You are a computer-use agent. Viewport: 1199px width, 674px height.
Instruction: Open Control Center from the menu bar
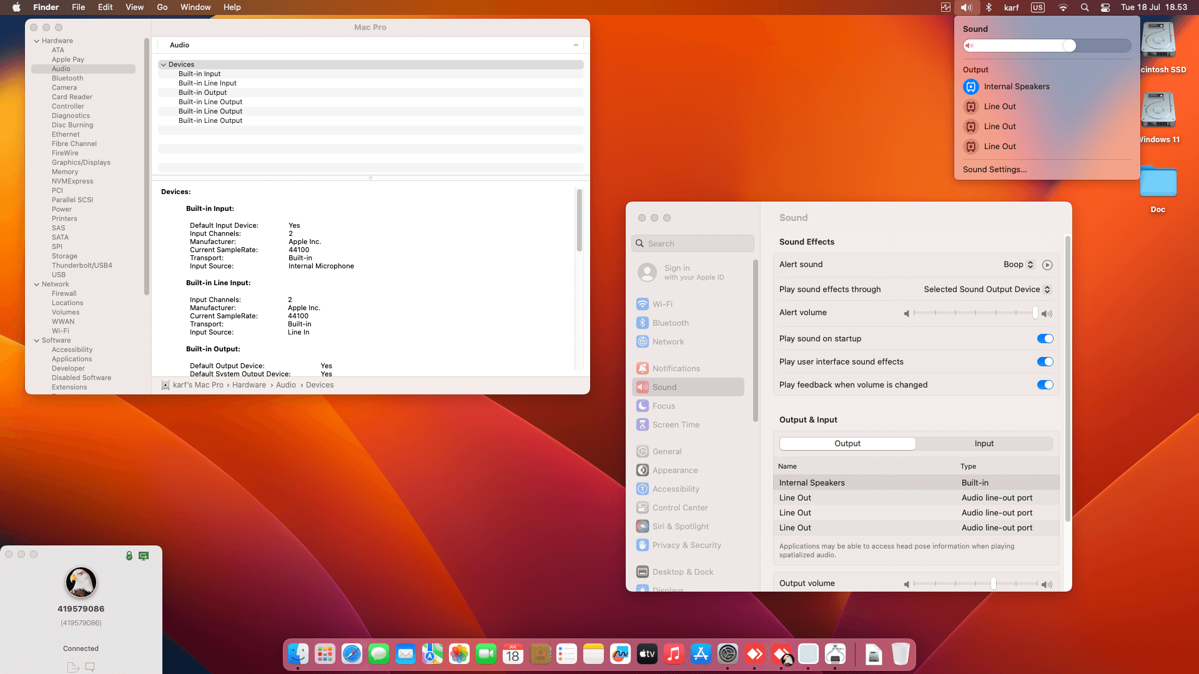(x=1105, y=7)
